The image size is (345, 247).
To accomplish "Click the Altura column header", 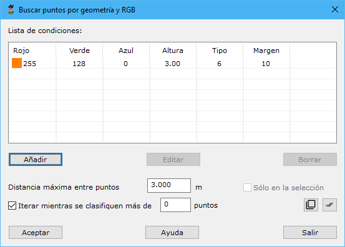I will (173, 51).
